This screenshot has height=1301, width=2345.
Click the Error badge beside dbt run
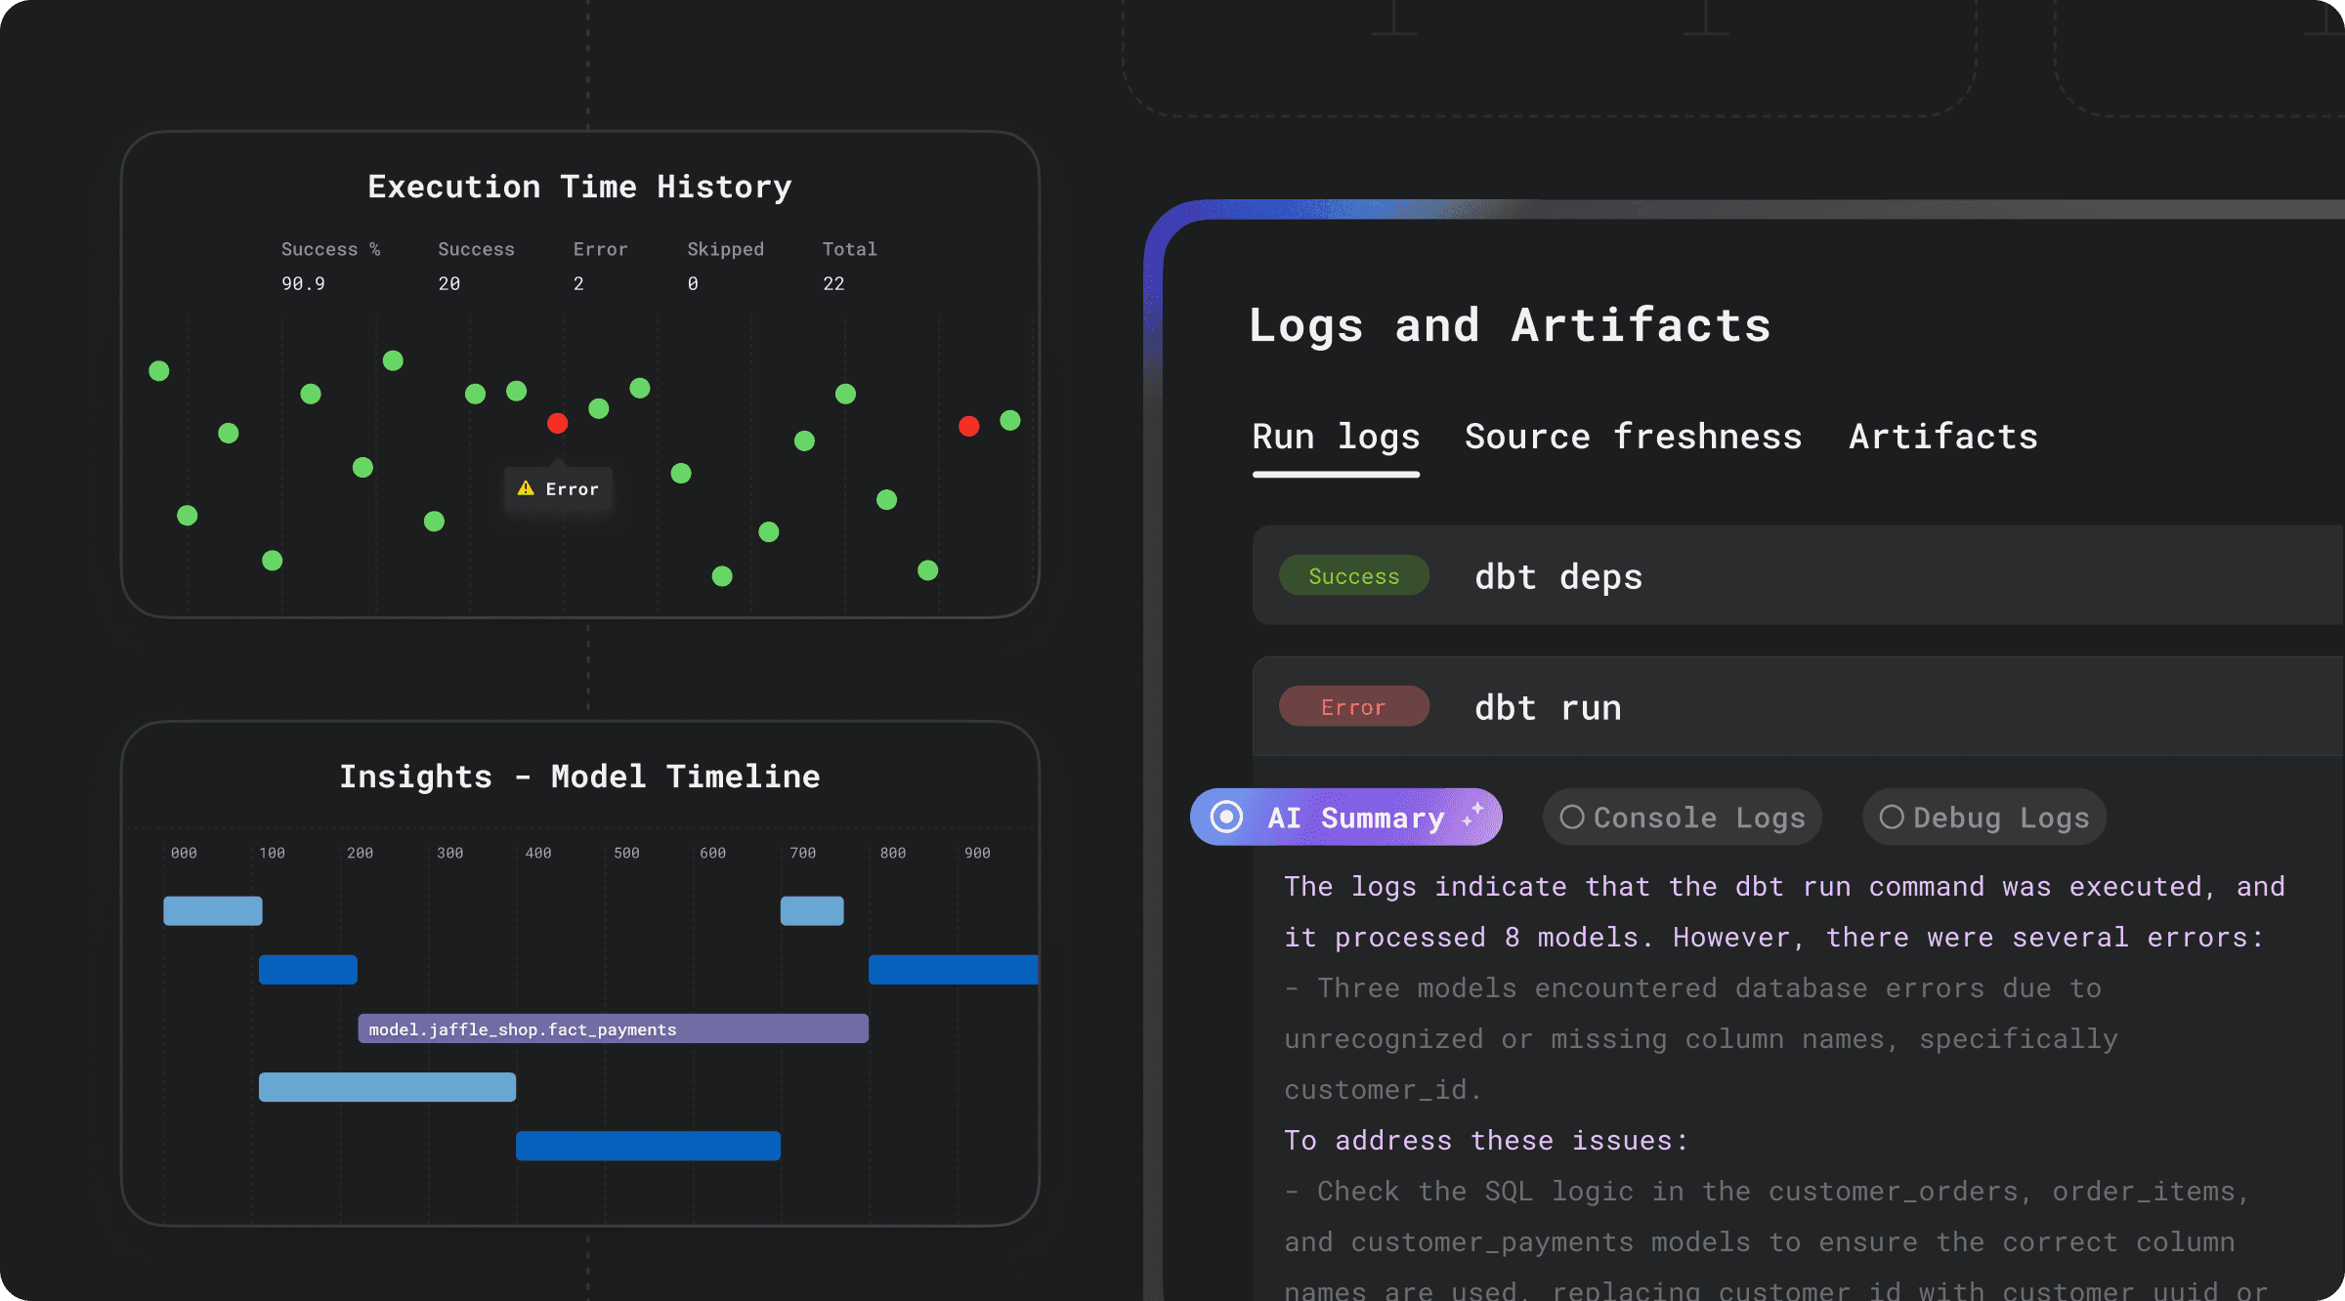(x=1353, y=707)
